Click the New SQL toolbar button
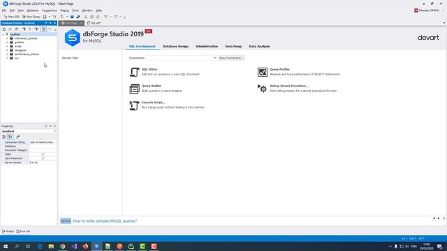Viewport: 447px width, 251px height. (x=11, y=17)
